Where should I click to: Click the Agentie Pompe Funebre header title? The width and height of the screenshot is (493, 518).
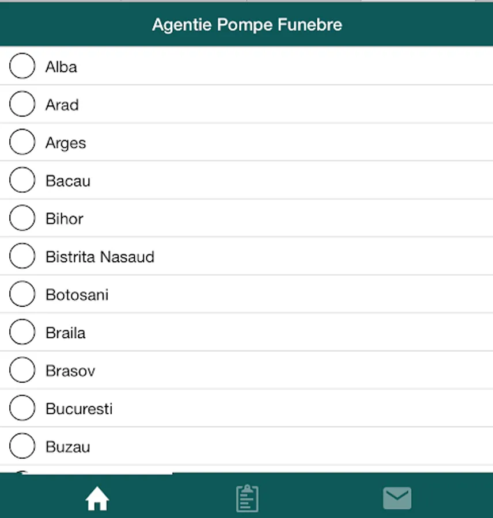(246, 25)
